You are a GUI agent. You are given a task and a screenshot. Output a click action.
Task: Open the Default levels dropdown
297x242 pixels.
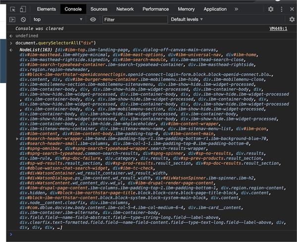187,19
